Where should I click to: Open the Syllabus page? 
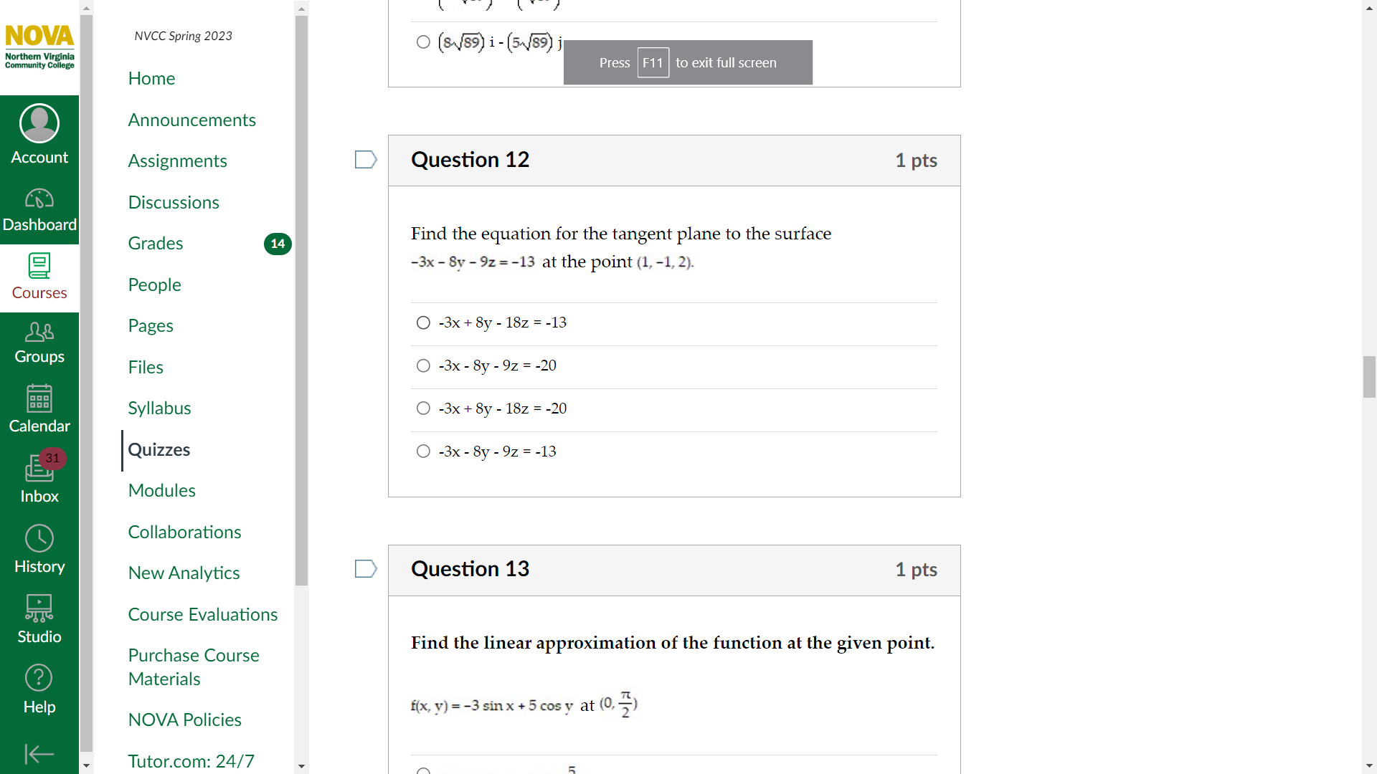click(159, 407)
